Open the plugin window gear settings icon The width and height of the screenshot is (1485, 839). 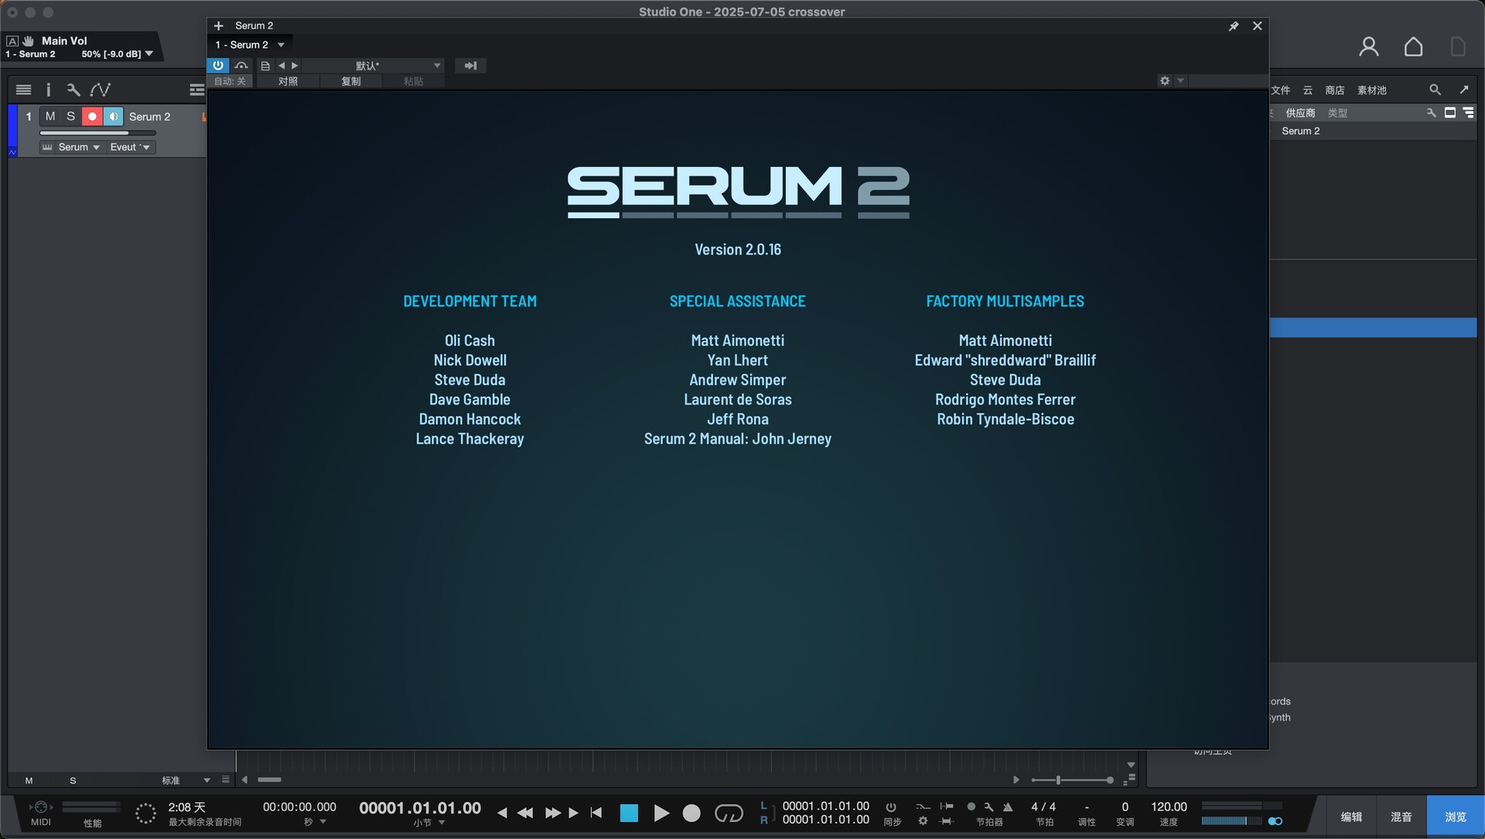click(1165, 80)
